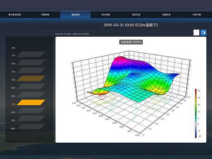Select the 300 hPa level plane
212x159 pixels.
tap(31, 71)
